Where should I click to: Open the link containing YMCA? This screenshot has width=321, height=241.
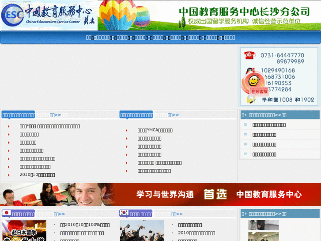click(x=155, y=130)
